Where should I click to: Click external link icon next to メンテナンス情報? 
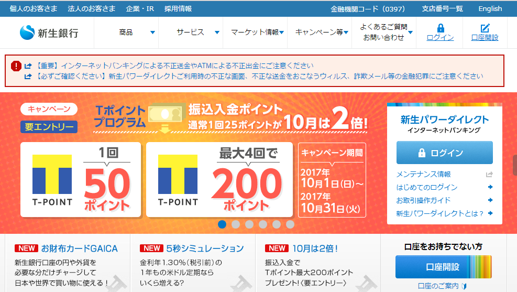tap(489, 174)
